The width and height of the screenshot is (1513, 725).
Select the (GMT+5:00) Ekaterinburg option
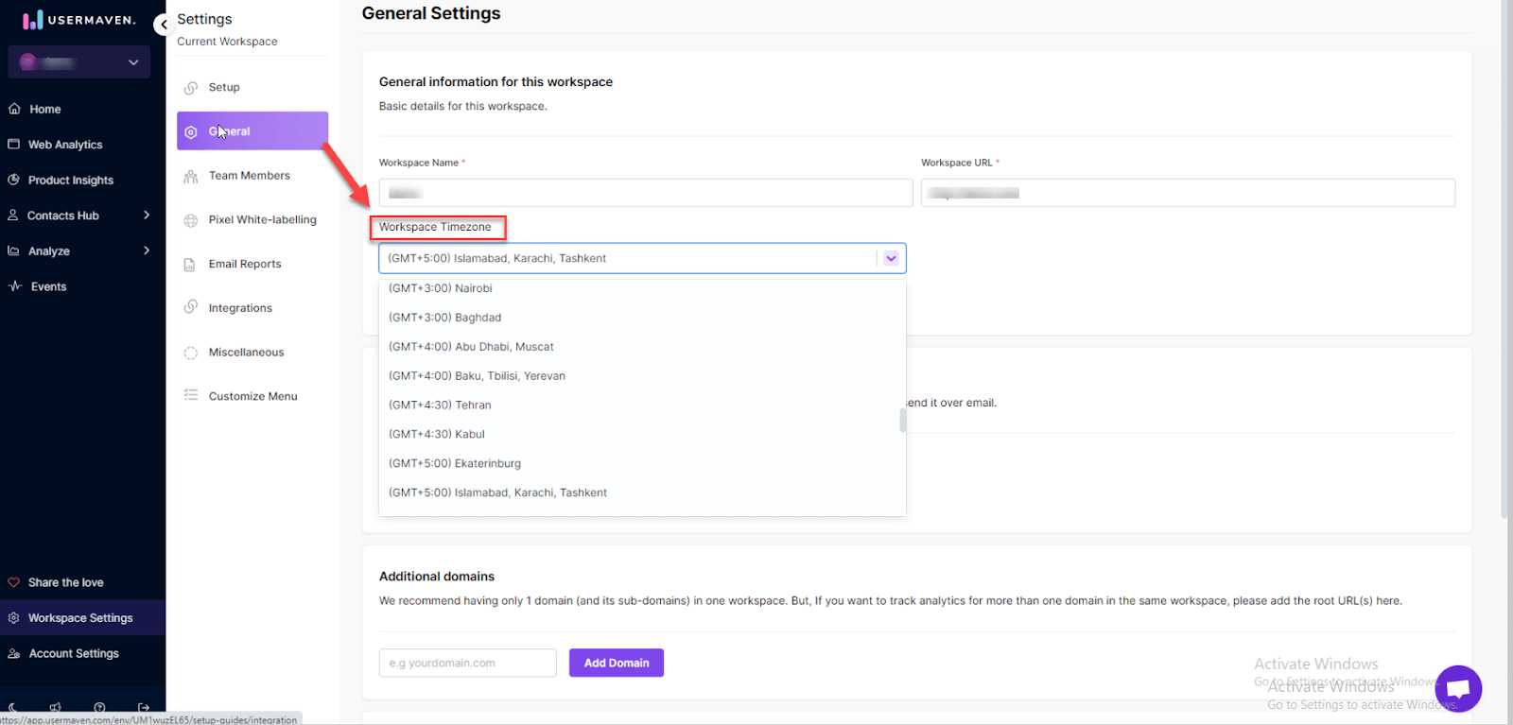point(642,464)
